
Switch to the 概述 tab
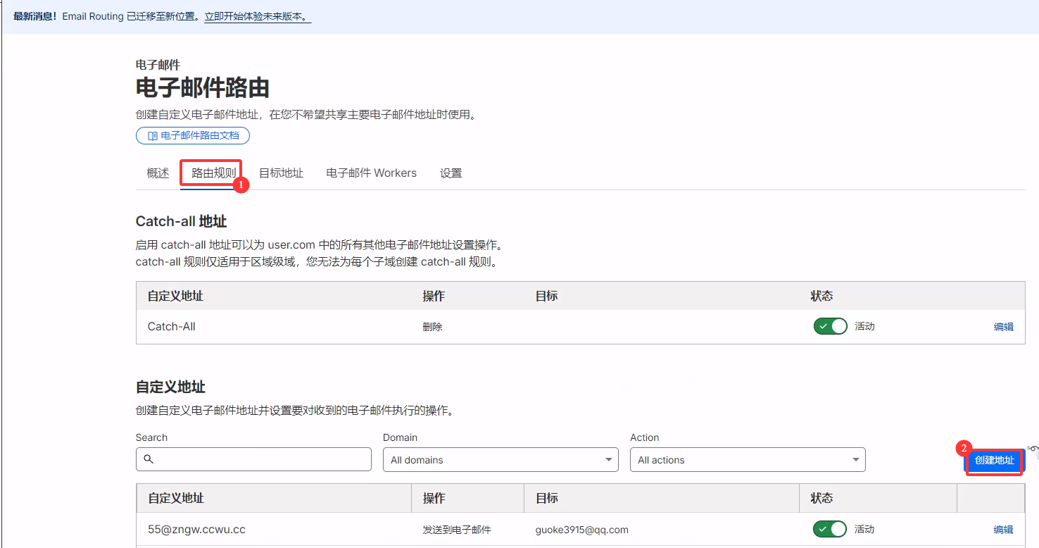click(158, 173)
